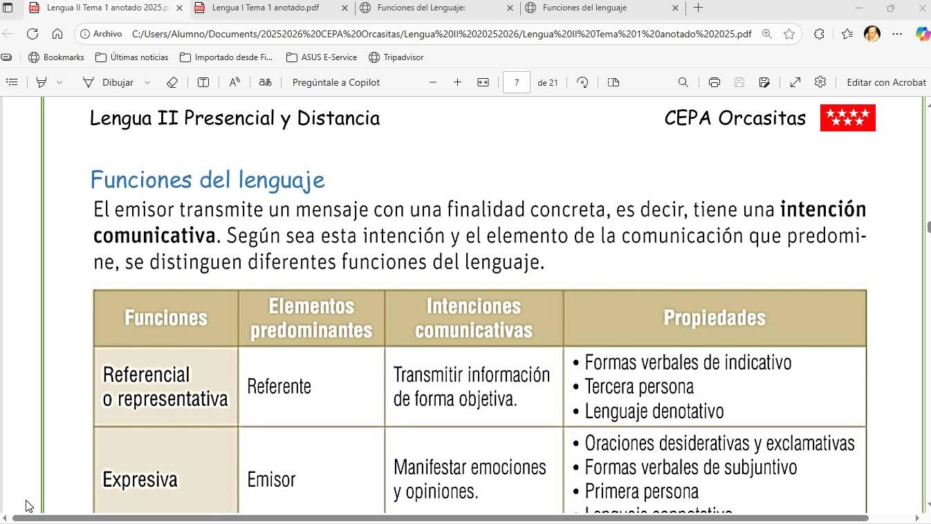Image resolution: width=931 pixels, height=524 pixels.
Task: Show the PDF table of contents
Action: [x=12, y=82]
